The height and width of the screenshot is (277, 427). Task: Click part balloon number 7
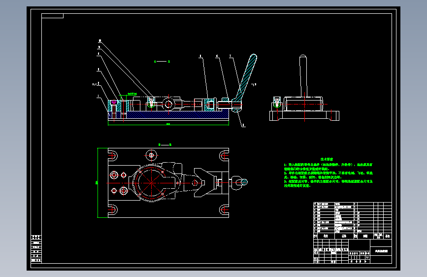[230, 56]
